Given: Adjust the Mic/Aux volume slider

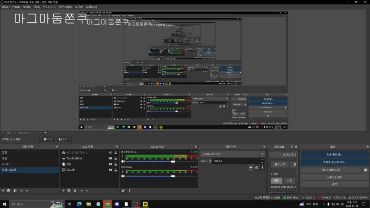Looking at the screenshot, I should (x=173, y=176).
